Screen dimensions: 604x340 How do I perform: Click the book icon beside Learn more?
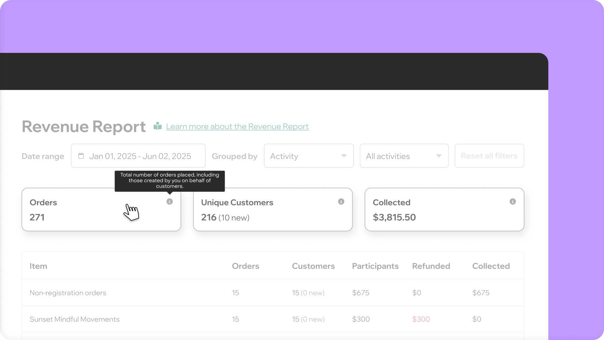[158, 126]
